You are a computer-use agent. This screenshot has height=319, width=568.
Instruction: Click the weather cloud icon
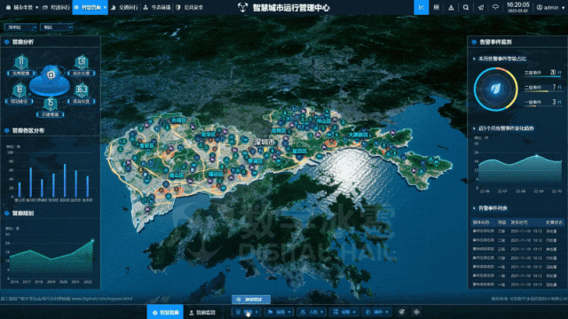(495, 7)
